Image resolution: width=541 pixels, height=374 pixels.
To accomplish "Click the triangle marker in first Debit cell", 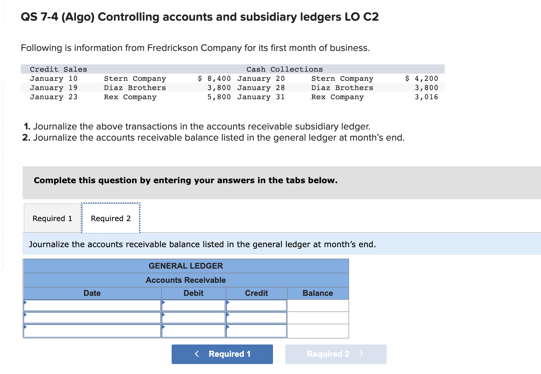I will 163,303.
